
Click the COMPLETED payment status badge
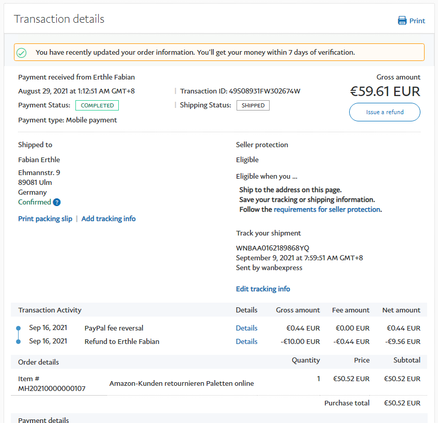pos(97,105)
